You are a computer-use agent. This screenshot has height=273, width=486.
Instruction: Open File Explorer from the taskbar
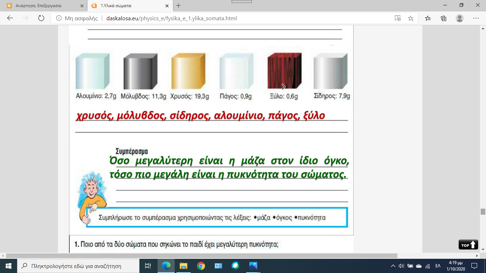(x=183, y=266)
